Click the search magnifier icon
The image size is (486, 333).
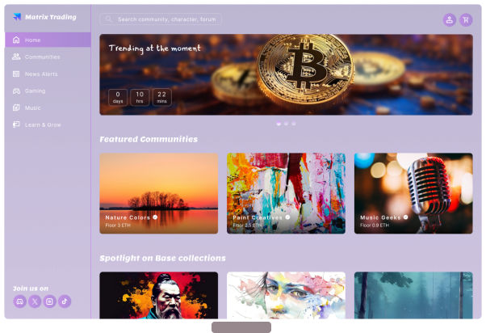pyautogui.click(x=108, y=19)
